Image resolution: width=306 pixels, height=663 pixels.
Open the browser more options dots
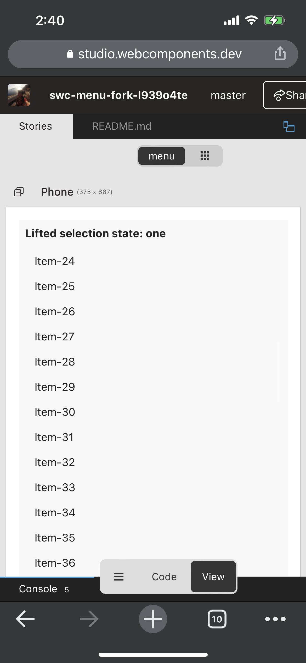click(275, 619)
